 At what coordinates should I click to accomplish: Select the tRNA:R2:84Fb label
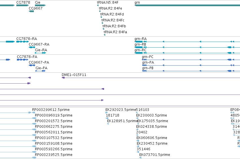point(114,26)
